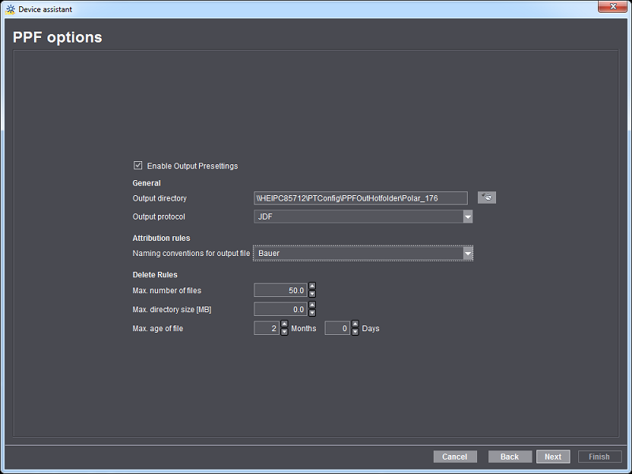Increase Max. number of files value
The width and height of the screenshot is (632, 474).
[312, 287]
